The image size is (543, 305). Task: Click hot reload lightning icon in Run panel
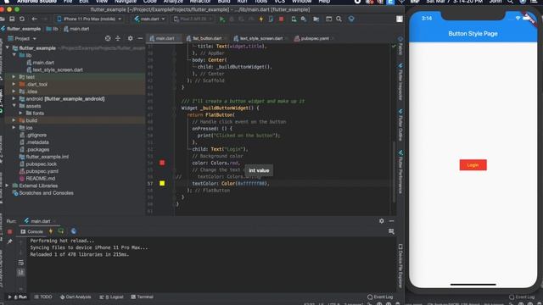coord(51,231)
